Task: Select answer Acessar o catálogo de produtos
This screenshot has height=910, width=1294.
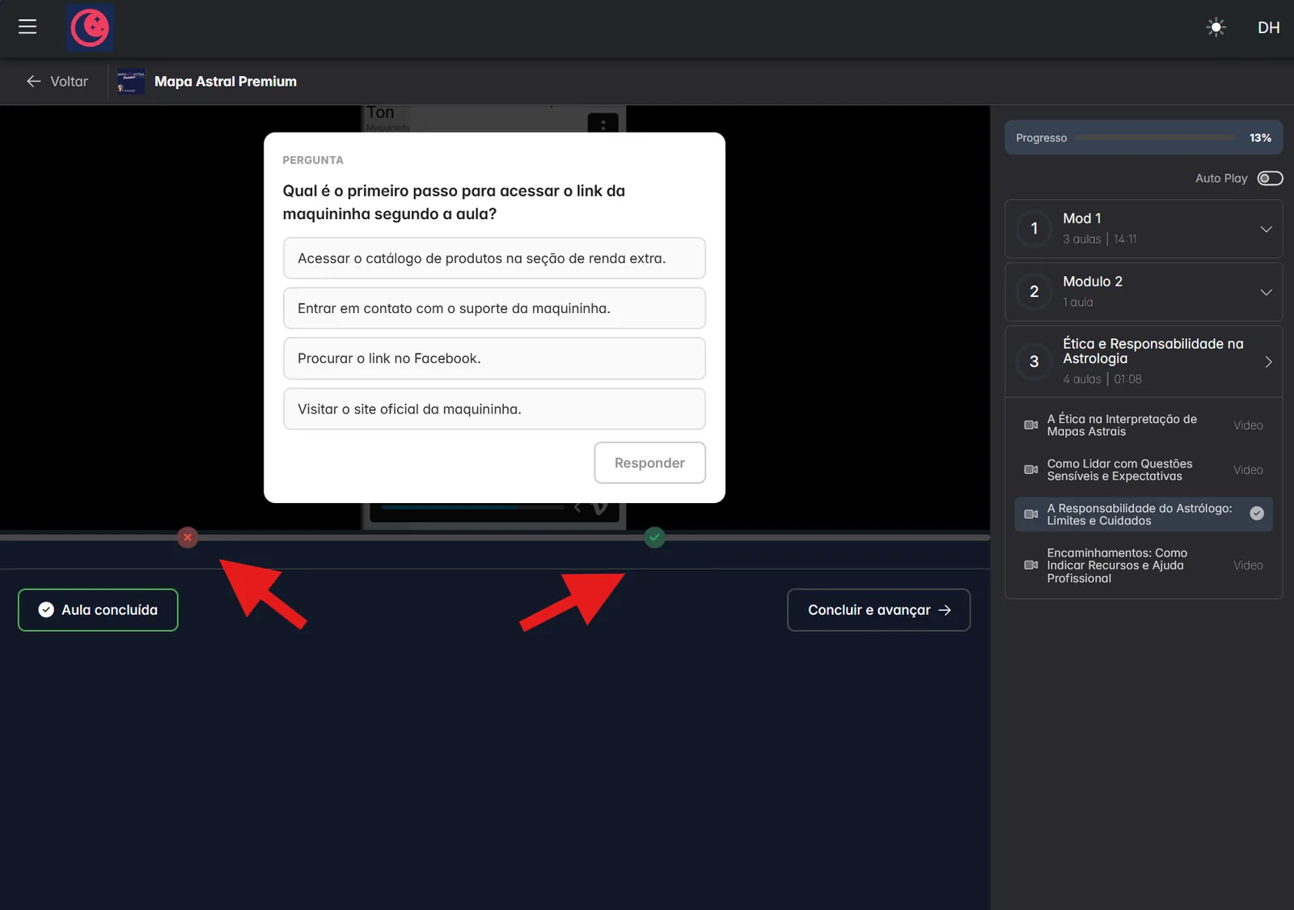Action: [x=494, y=258]
